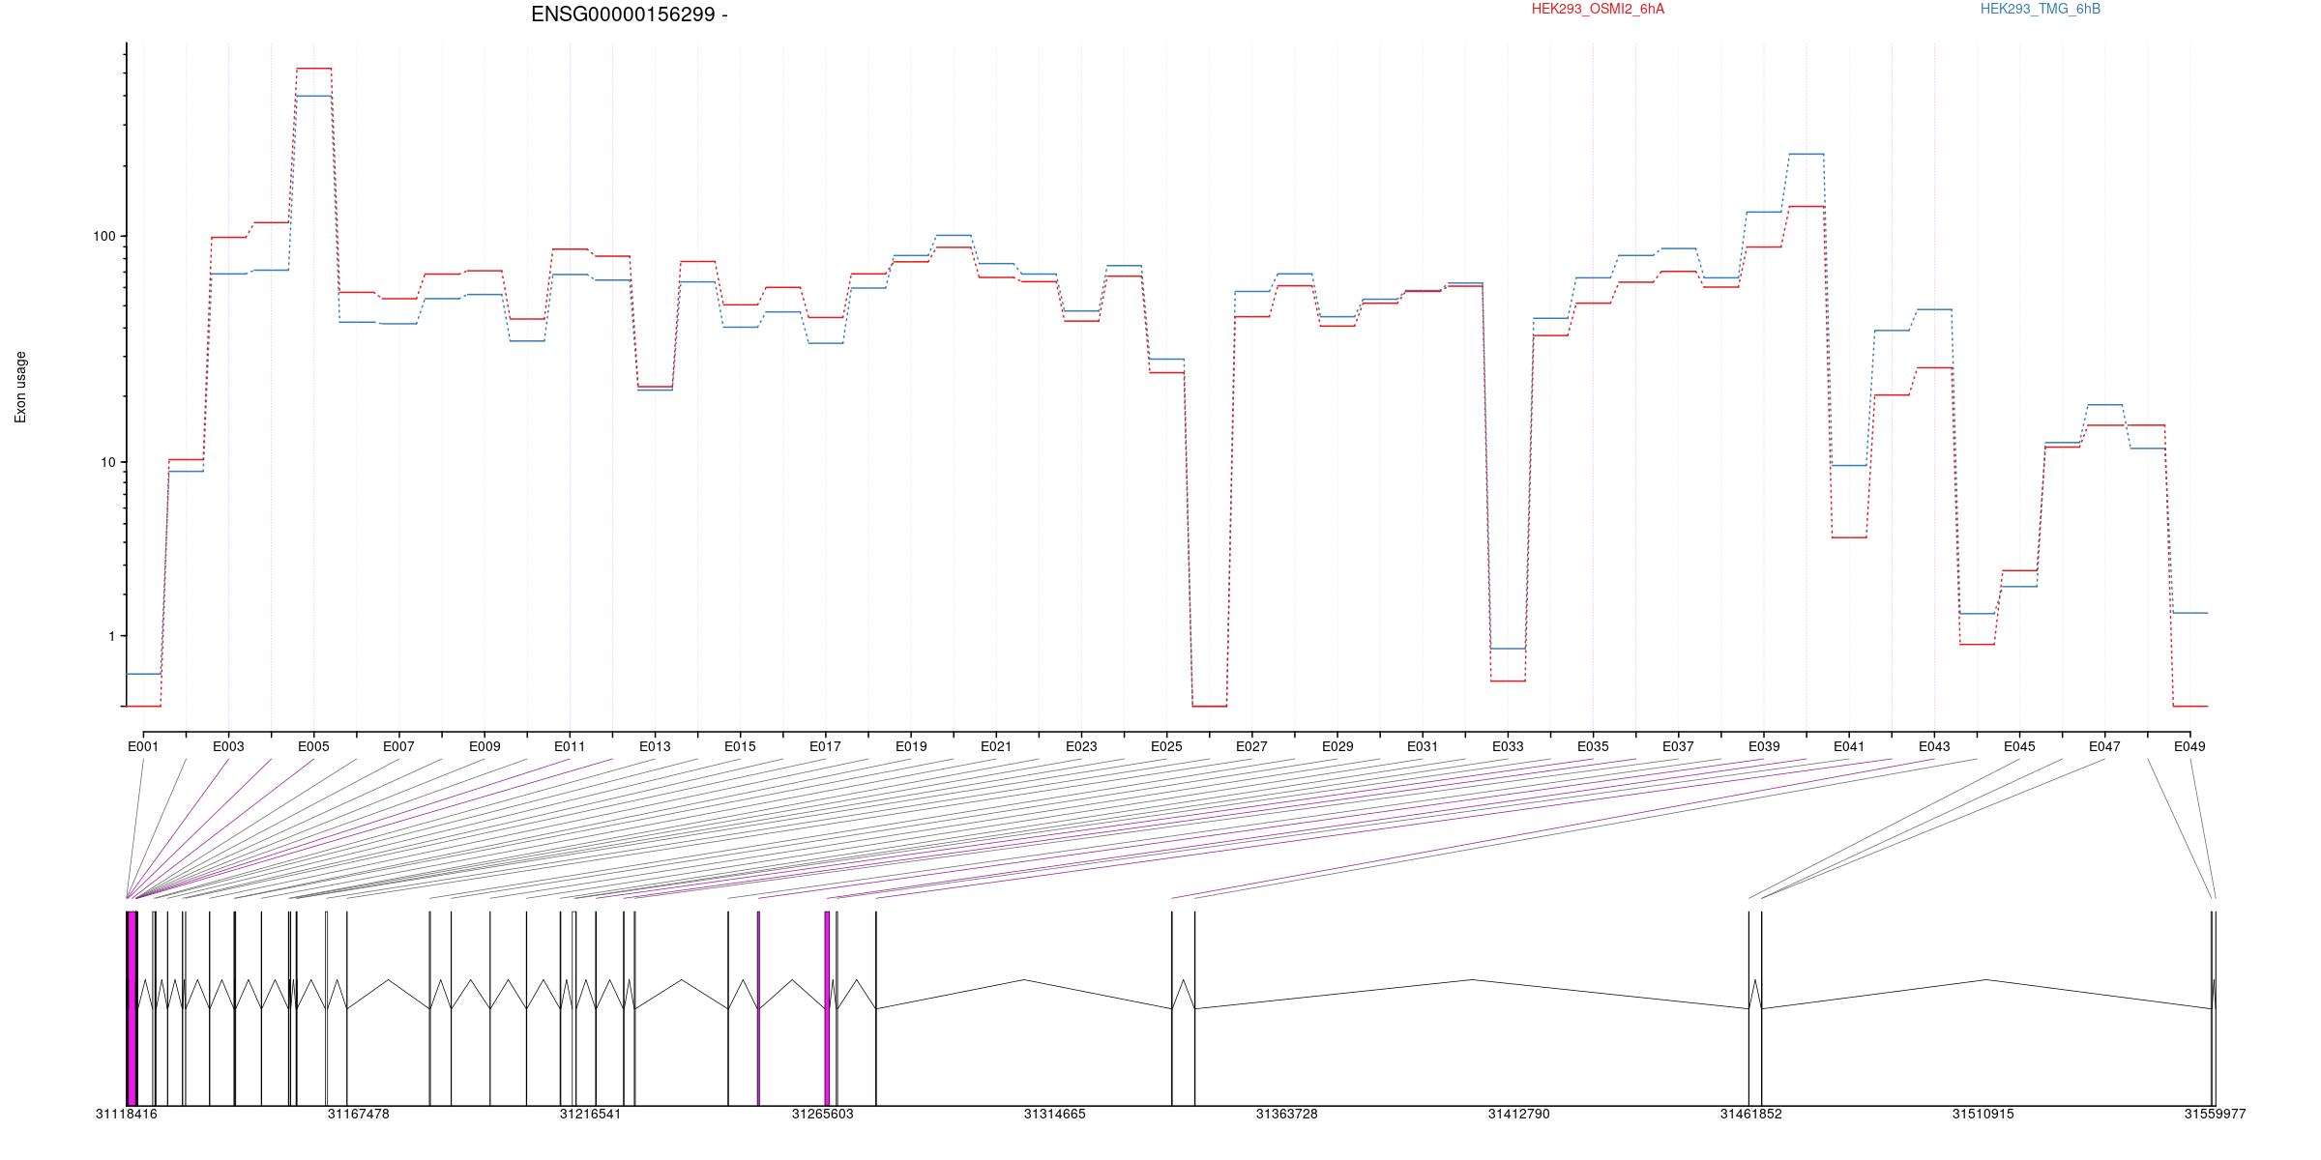The width and height of the screenshot is (2321, 1160).
Task: Click exon label E035
Action: (x=1593, y=746)
